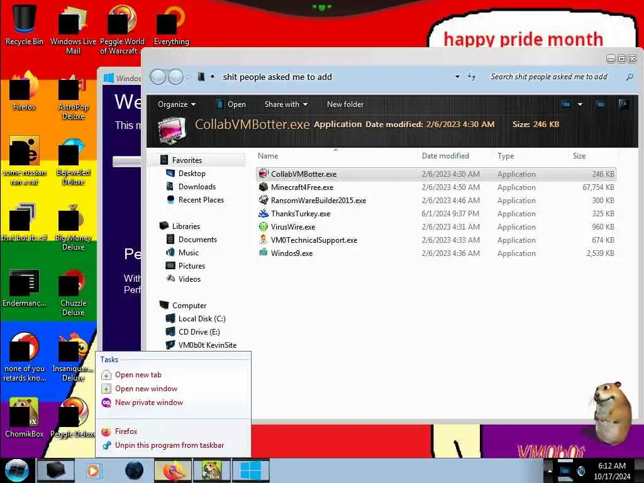Select Documents library
The image size is (644, 483).
click(197, 239)
